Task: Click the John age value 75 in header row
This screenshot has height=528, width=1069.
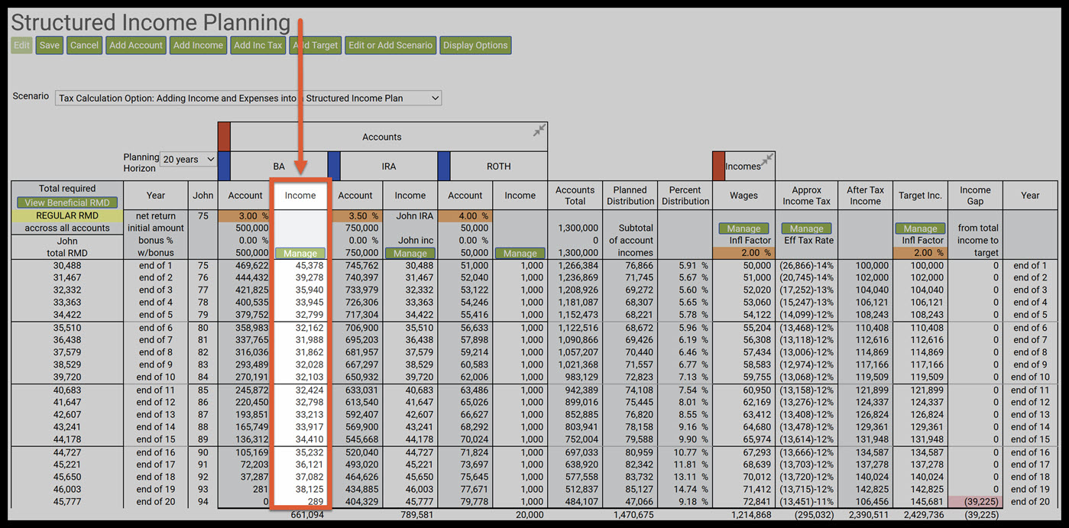Action: tap(202, 216)
